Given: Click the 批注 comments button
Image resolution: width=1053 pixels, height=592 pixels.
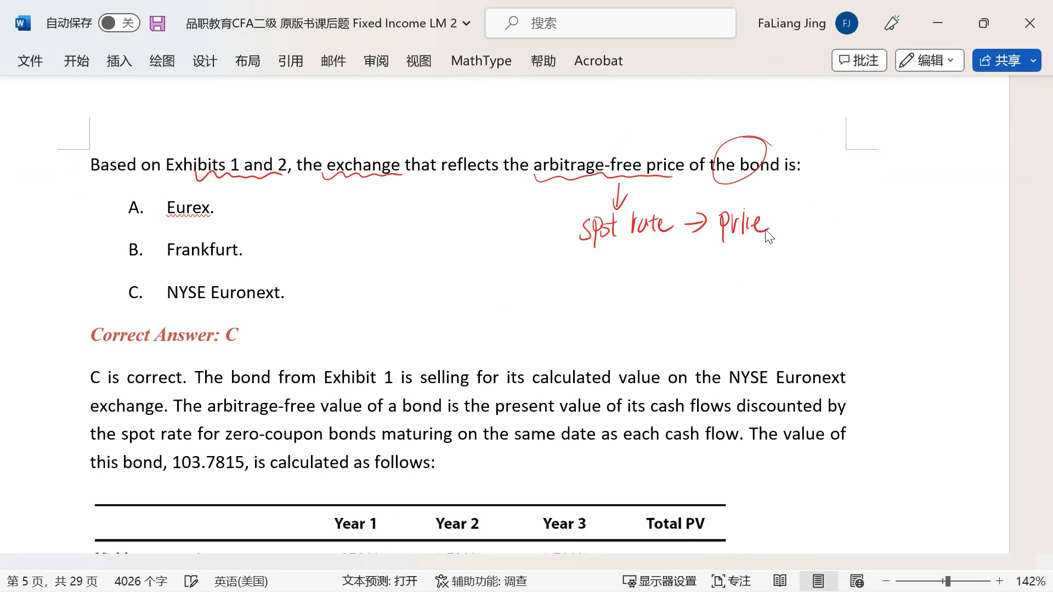Looking at the screenshot, I should 859,60.
